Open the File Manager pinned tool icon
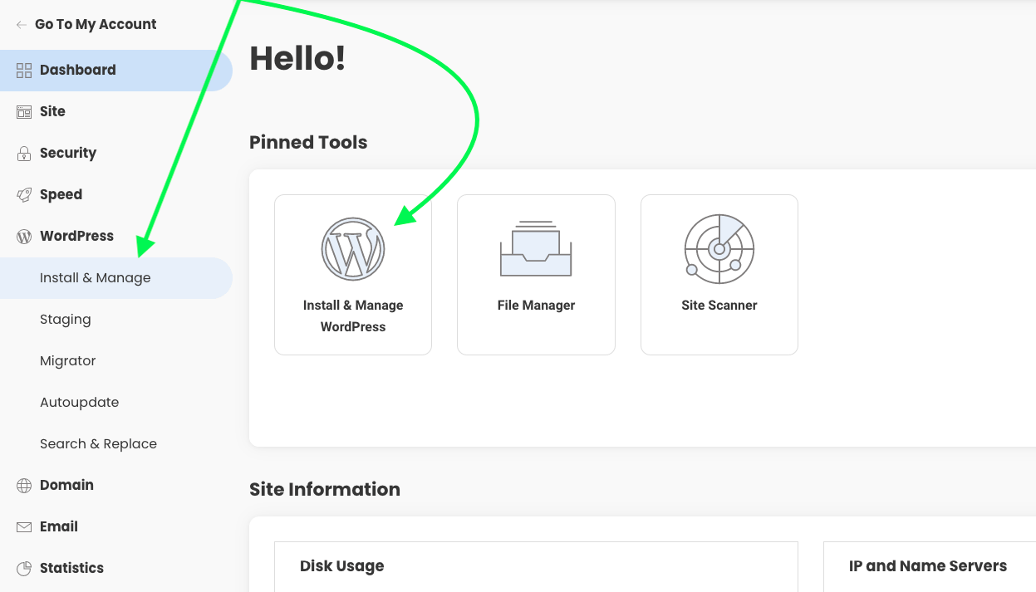 [536, 248]
